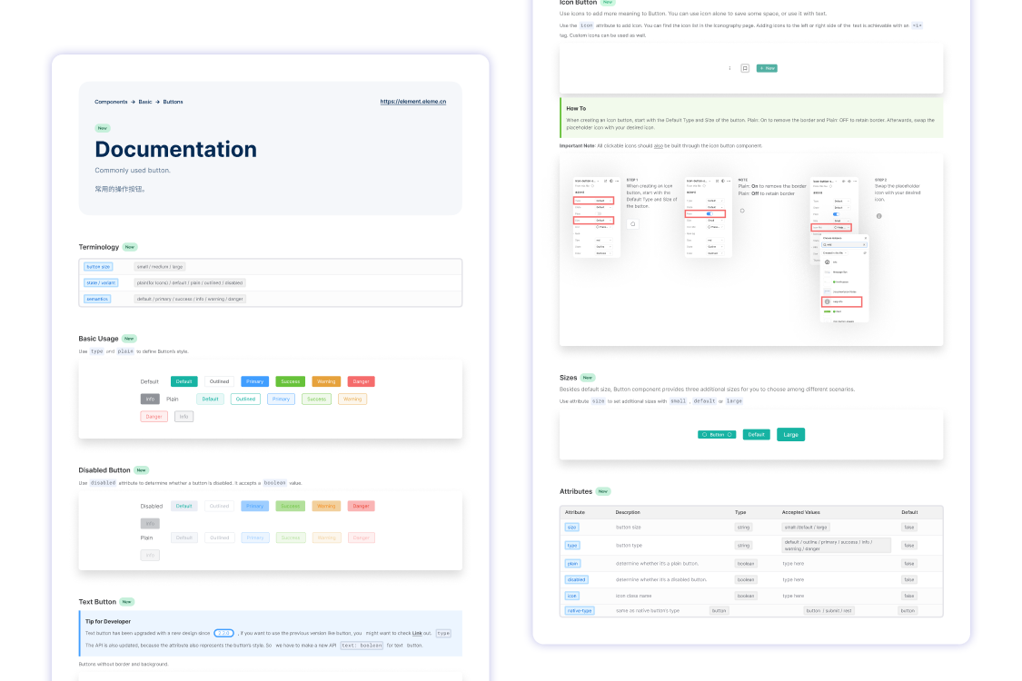This screenshot has width=1022, height=681.
Task: Click the New badge above Documentation title
Action: pyautogui.click(x=103, y=128)
